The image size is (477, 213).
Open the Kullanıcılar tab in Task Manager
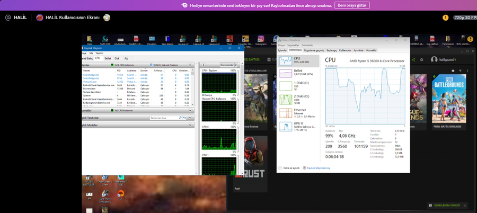click(x=345, y=50)
